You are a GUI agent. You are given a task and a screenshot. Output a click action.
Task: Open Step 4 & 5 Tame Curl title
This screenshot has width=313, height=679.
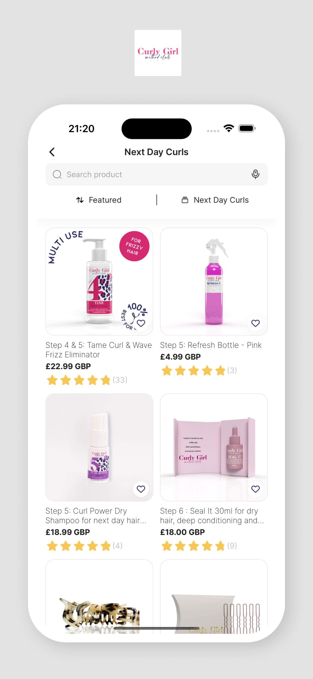pos(99,350)
